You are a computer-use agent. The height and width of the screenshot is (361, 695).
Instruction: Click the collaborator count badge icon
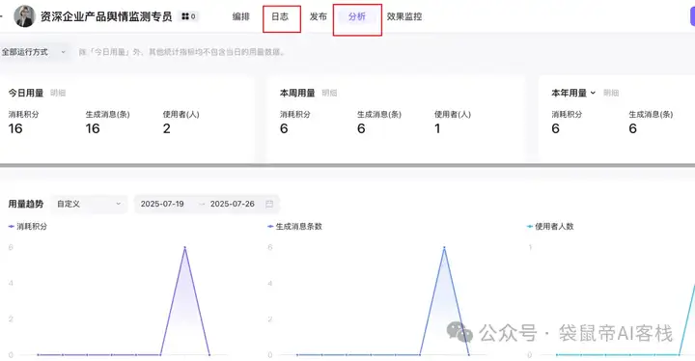click(189, 16)
